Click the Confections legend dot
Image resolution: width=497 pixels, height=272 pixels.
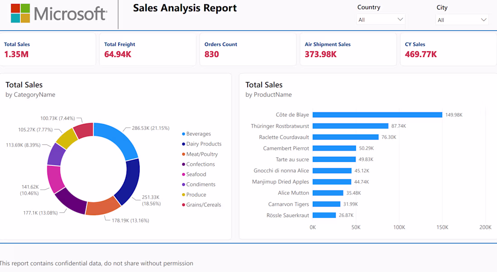point(183,164)
